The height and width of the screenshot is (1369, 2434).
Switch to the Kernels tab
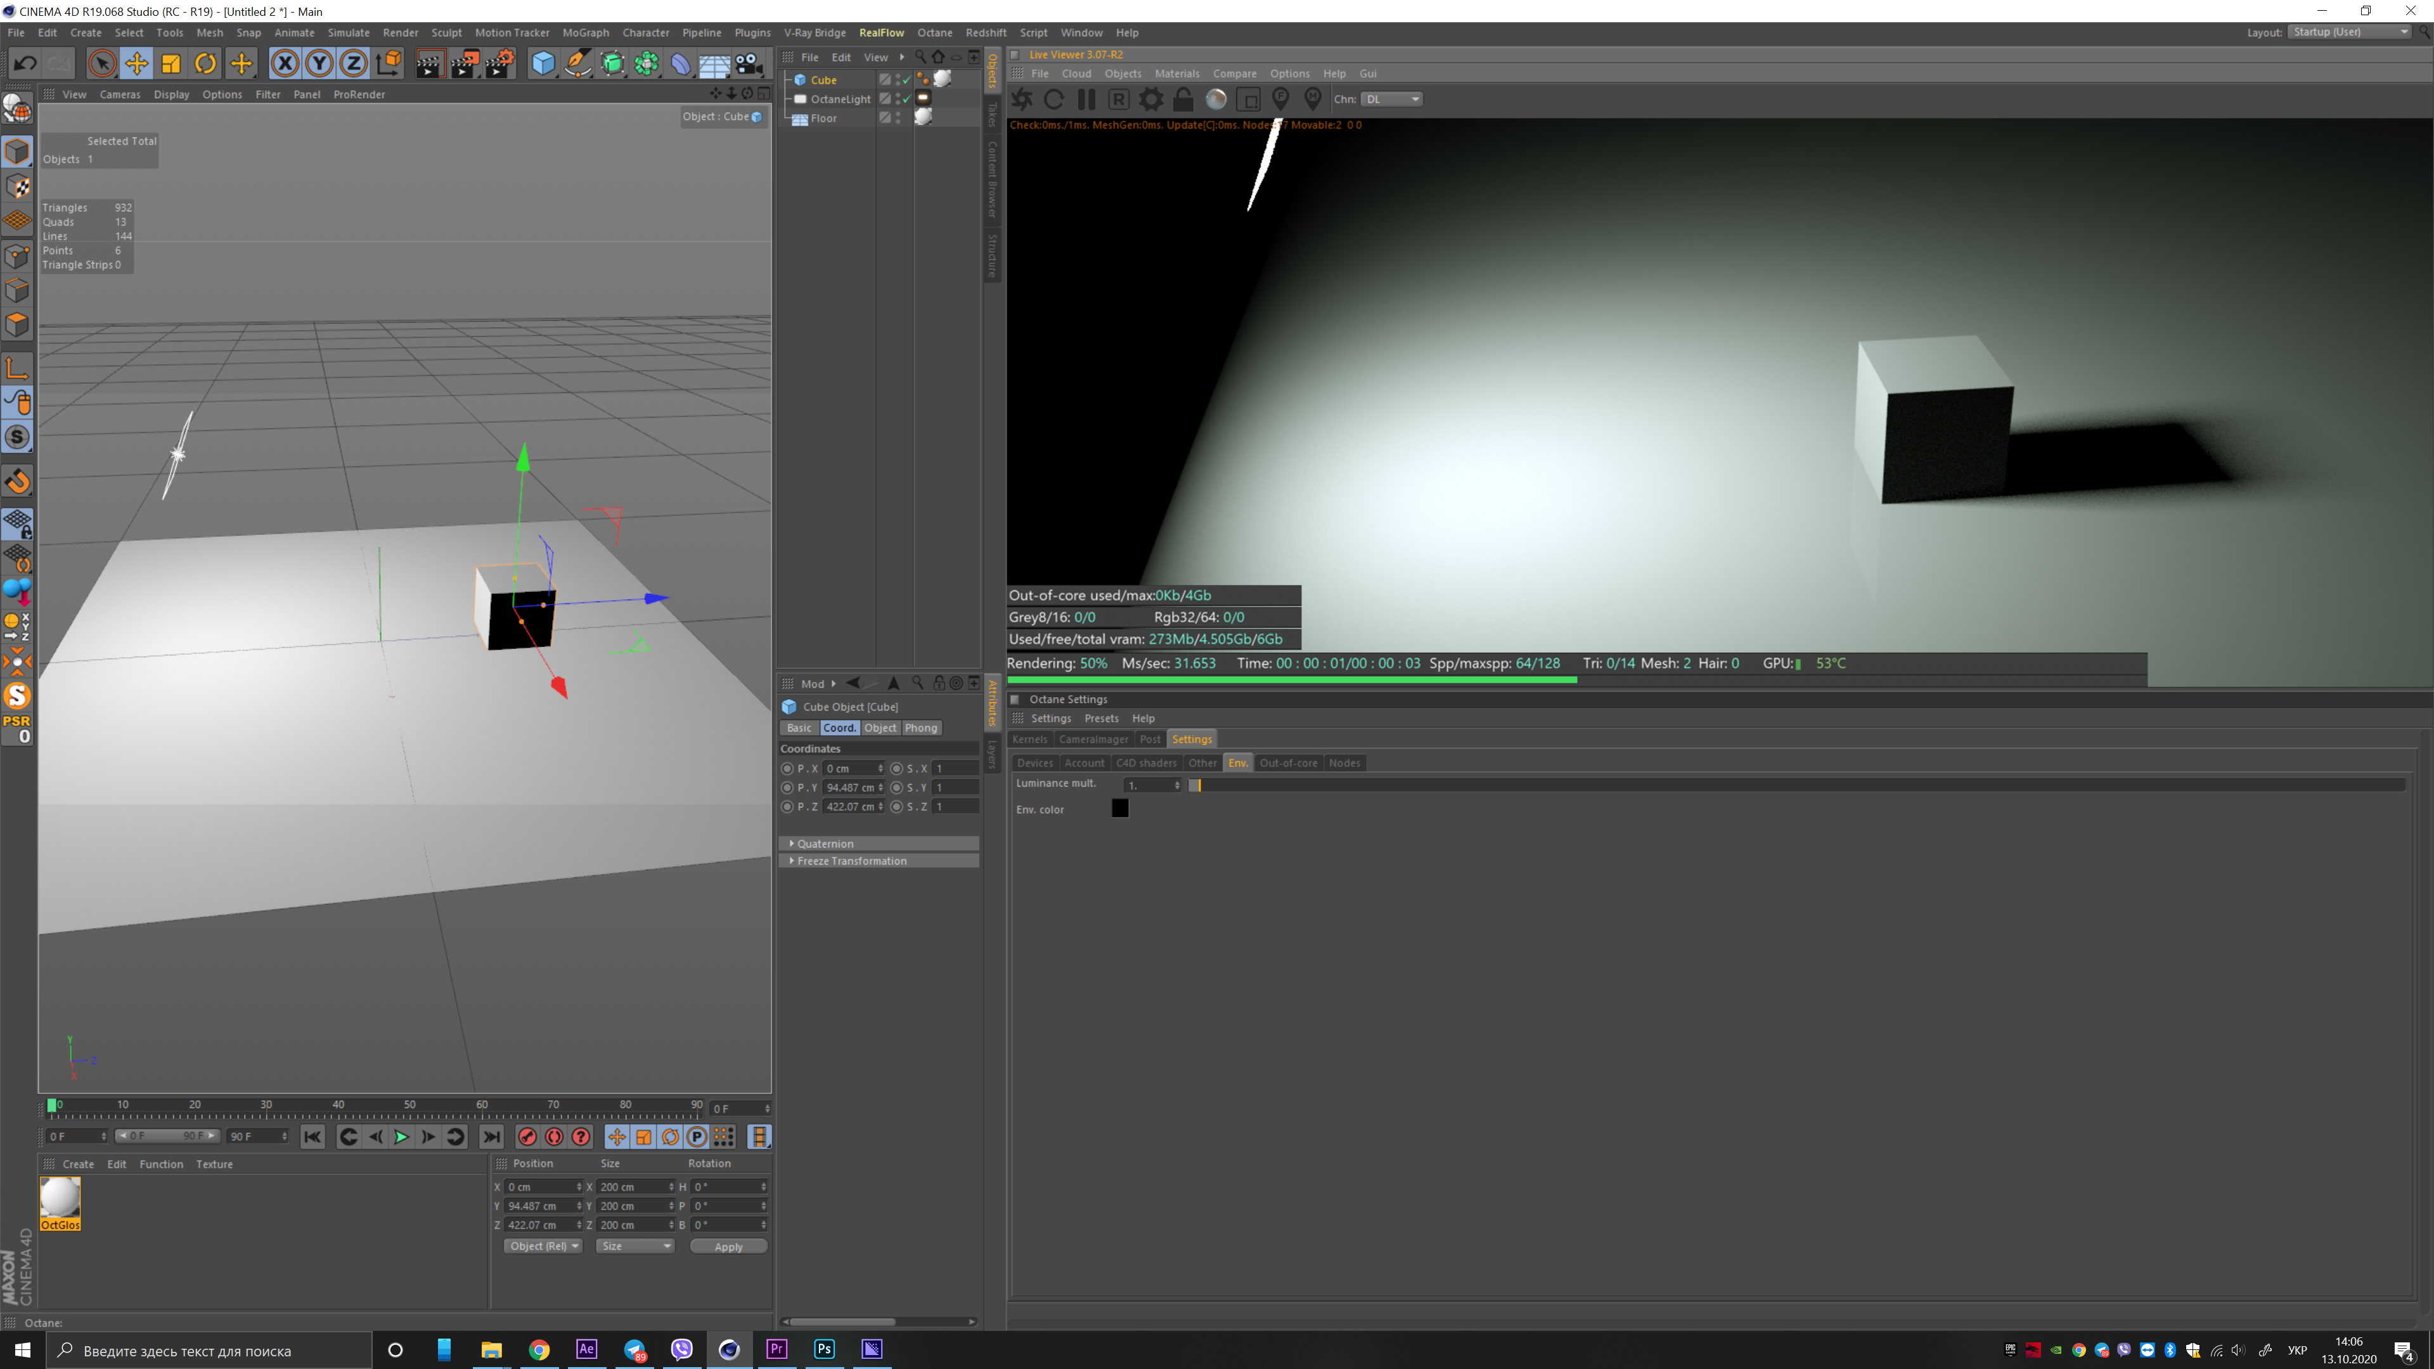coord(1029,740)
